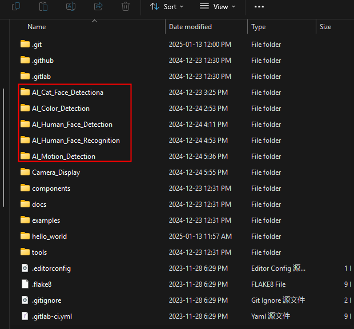Screen dimensions: 354x329
Task: Click the Yaml type cell
Action: (x=271, y=316)
